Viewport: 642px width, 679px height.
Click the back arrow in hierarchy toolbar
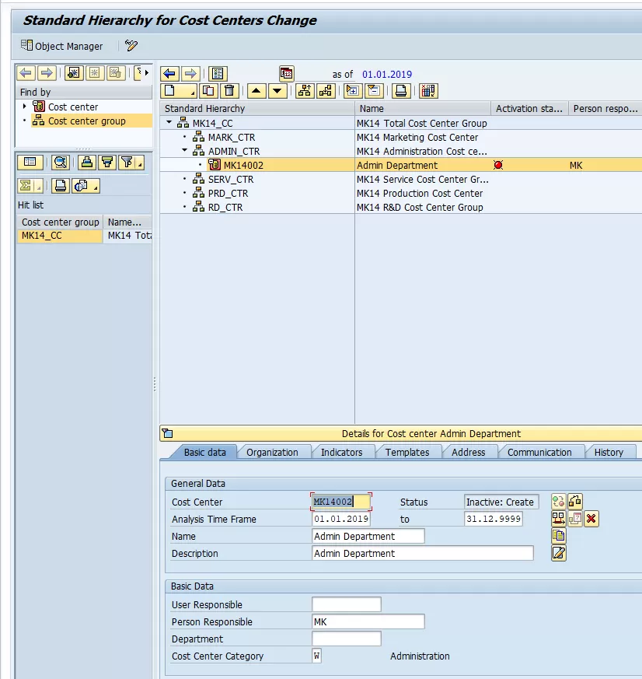169,74
